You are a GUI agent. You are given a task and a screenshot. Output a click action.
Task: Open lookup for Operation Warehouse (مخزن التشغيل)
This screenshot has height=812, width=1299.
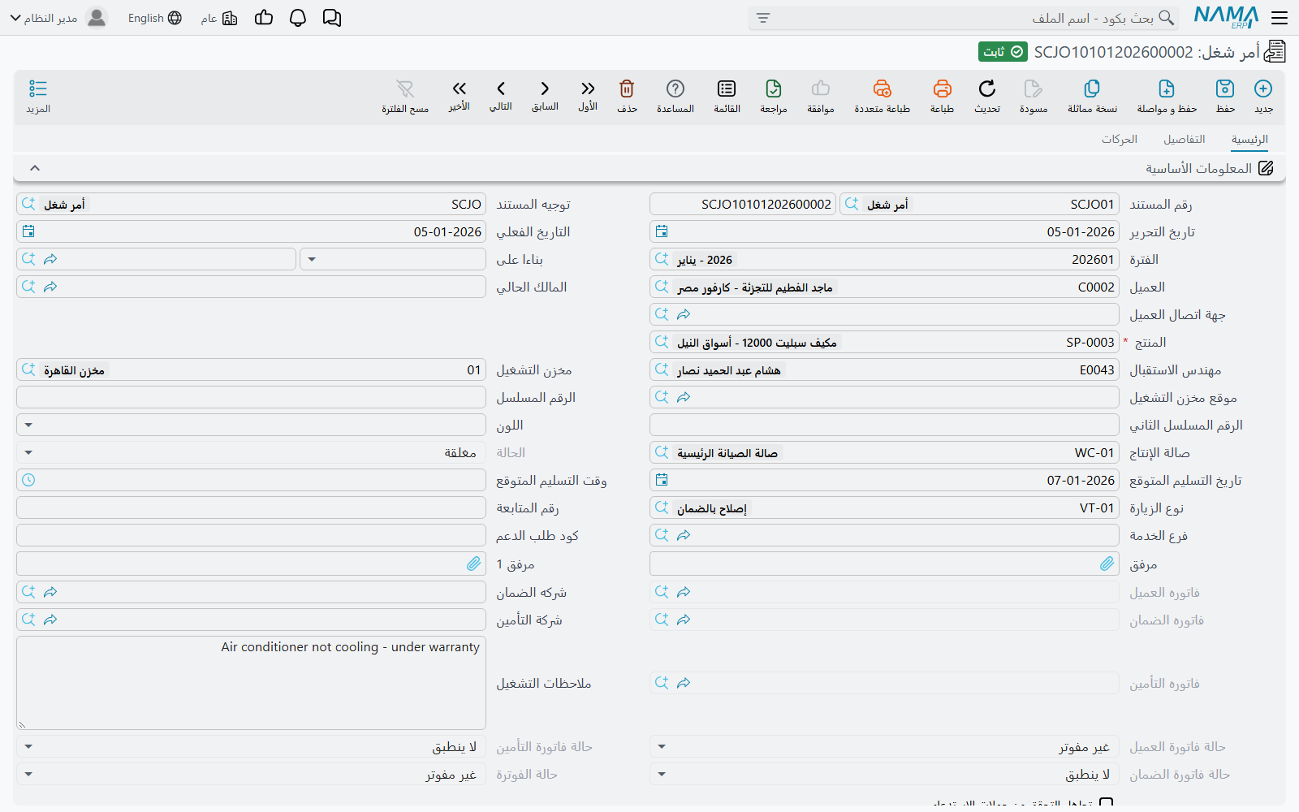click(28, 369)
